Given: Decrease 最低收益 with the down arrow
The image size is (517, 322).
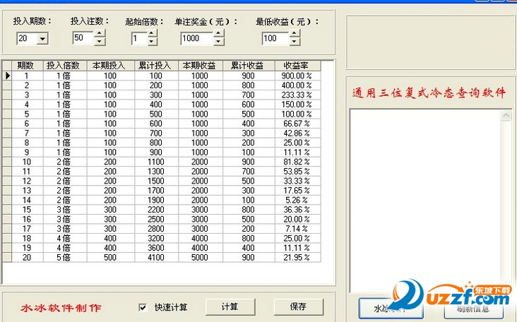Looking at the screenshot, I should tap(295, 42).
